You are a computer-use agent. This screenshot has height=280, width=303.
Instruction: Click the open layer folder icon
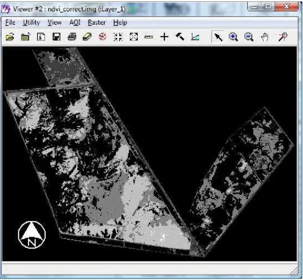10,37
